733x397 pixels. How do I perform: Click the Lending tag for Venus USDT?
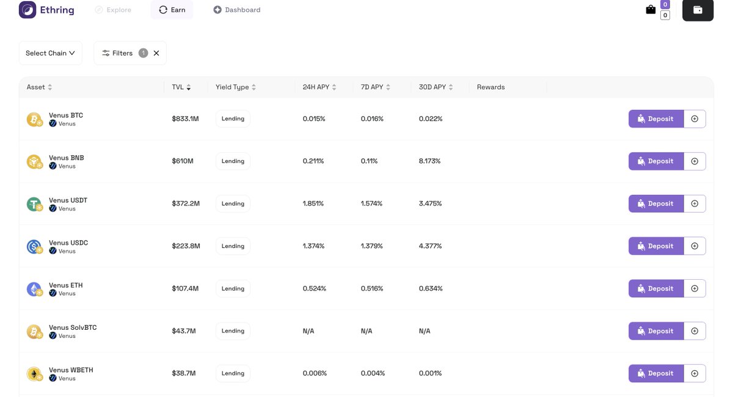233,204
